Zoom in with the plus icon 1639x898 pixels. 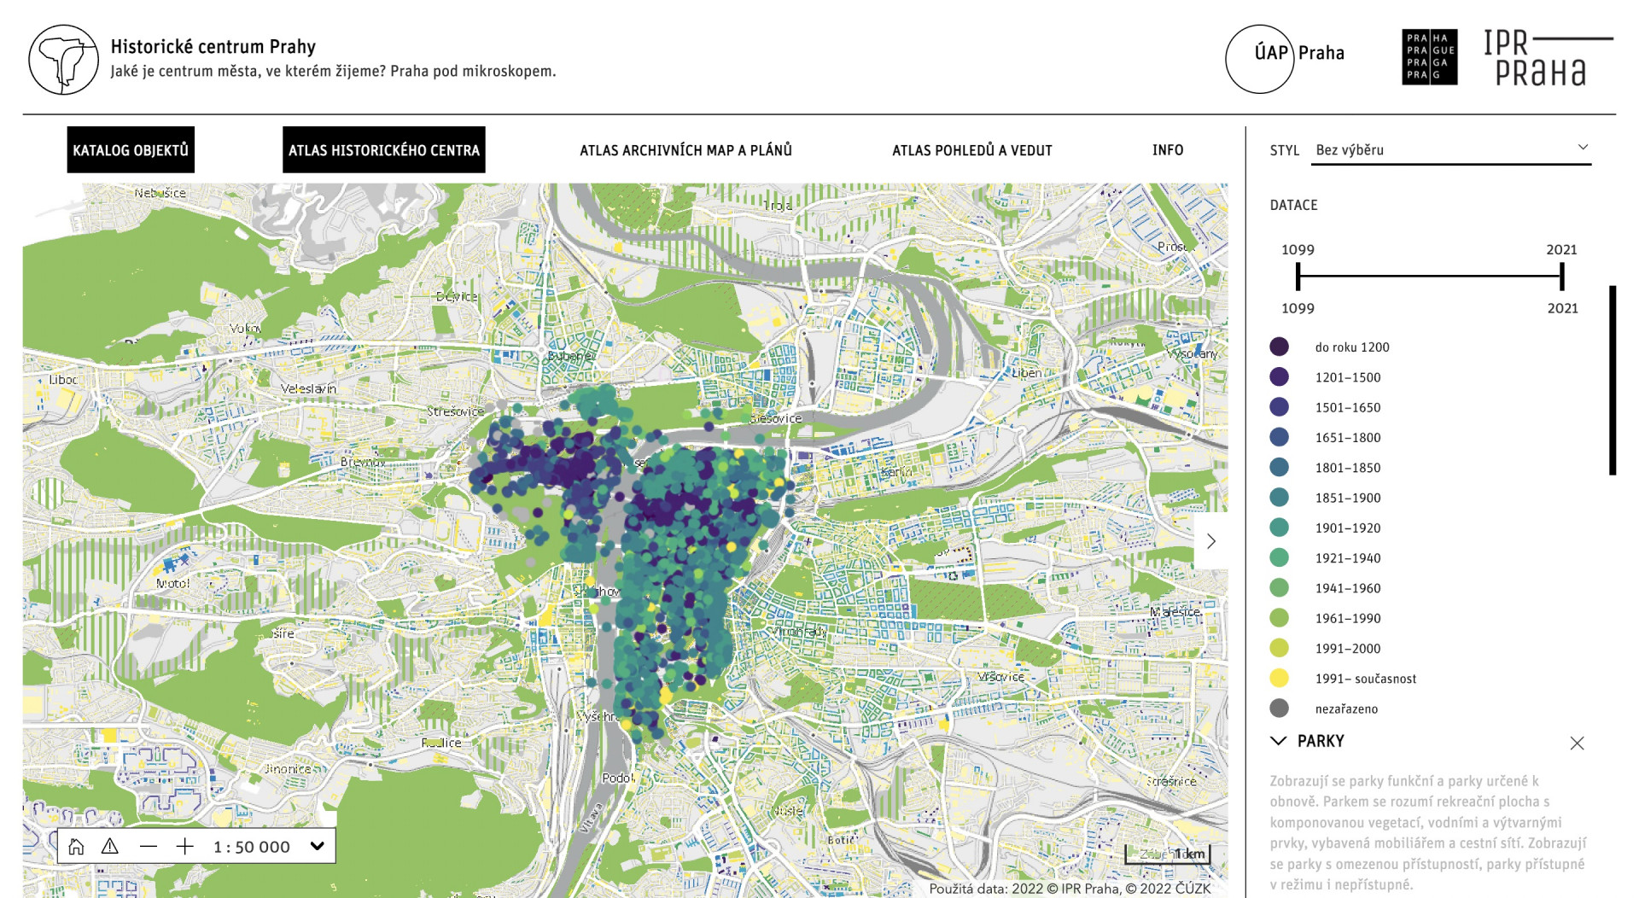click(x=185, y=846)
